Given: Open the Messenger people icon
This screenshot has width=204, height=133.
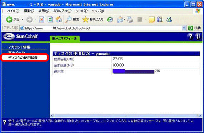Looking at the screenshot, I should click(x=169, y=20).
